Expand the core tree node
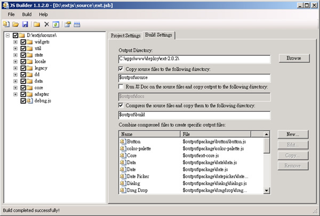Image resolution: width=320 pixels, height=216 pixels. [15, 88]
